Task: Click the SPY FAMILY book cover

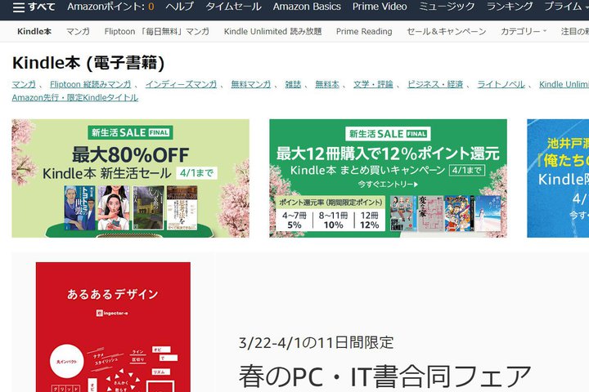Action: (403, 213)
